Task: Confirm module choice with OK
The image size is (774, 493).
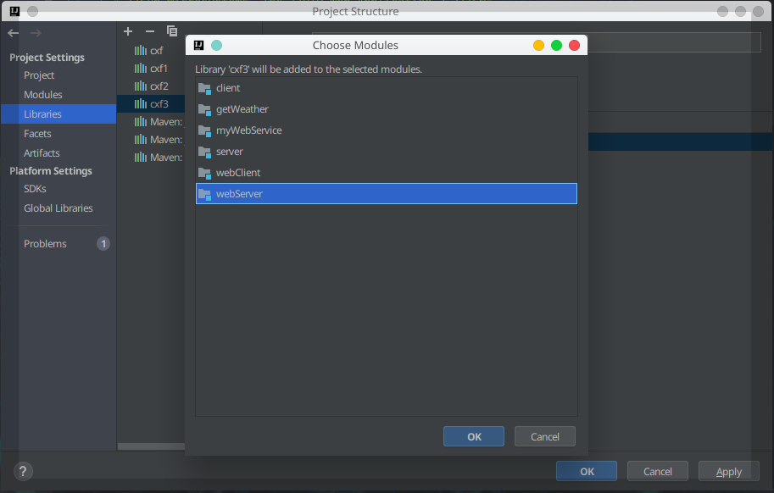Action: (473, 436)
